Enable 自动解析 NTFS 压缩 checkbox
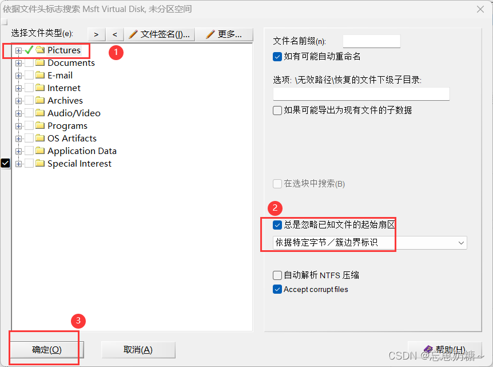The width and height of the screenshot is (493, 367). (277, 275)
